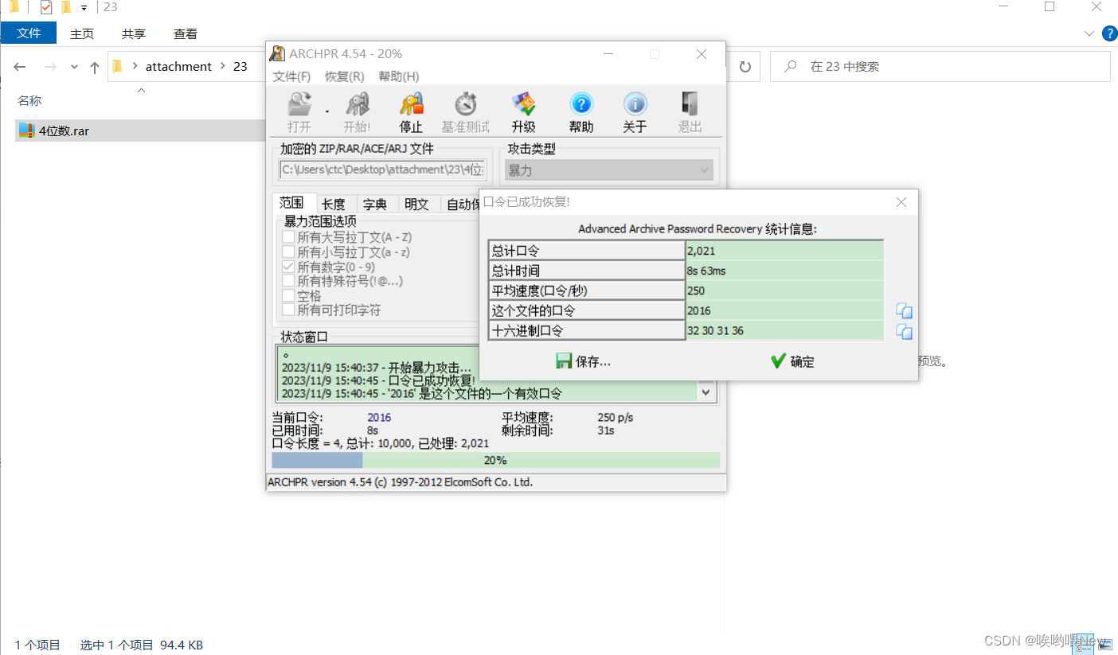The width and height of the screenshot is (1118, 655).
Task: Open the 帮助(H) menu
Action: click(399, 76)
